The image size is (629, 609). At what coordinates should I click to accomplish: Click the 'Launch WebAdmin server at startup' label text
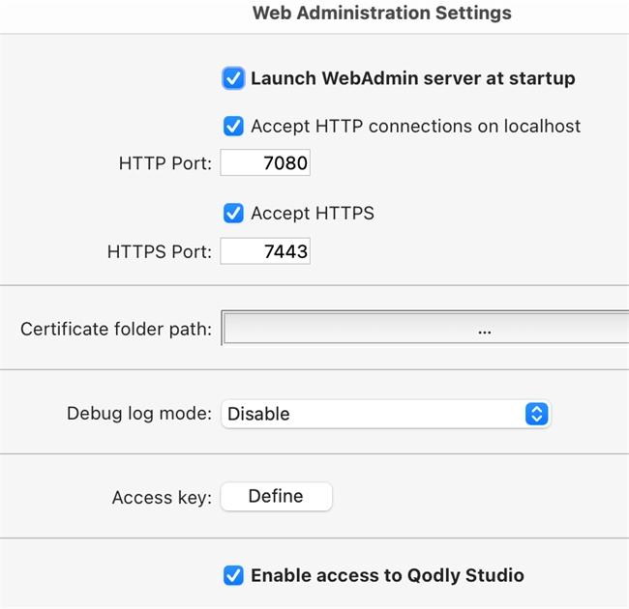[412, 78]
